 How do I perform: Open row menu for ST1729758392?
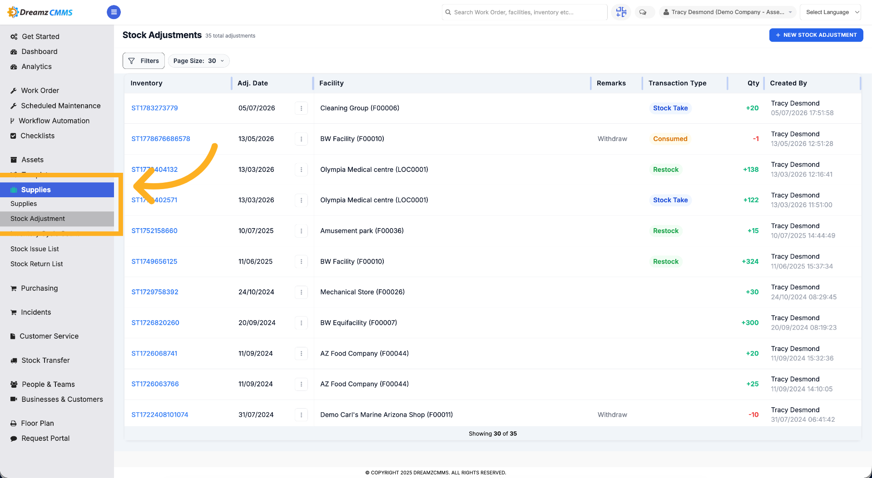[301, 292]
